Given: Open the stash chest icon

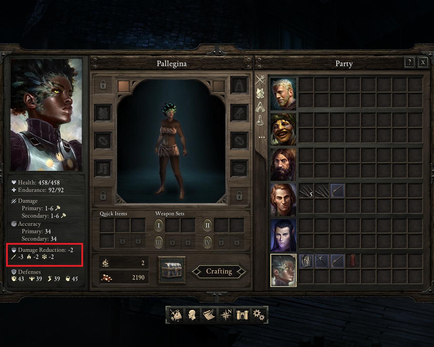Looking at the screenshot, I should (172, 270).
